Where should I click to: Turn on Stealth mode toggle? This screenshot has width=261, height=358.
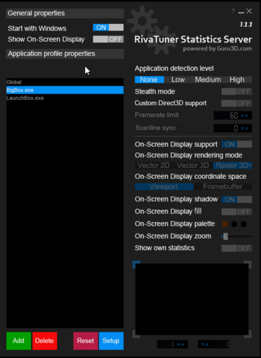point(237,91)
